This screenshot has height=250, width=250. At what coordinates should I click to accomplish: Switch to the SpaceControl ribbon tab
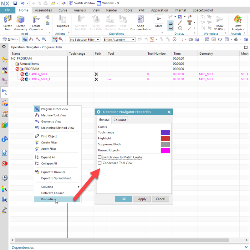pyautogui.click(x=202, y=10)
